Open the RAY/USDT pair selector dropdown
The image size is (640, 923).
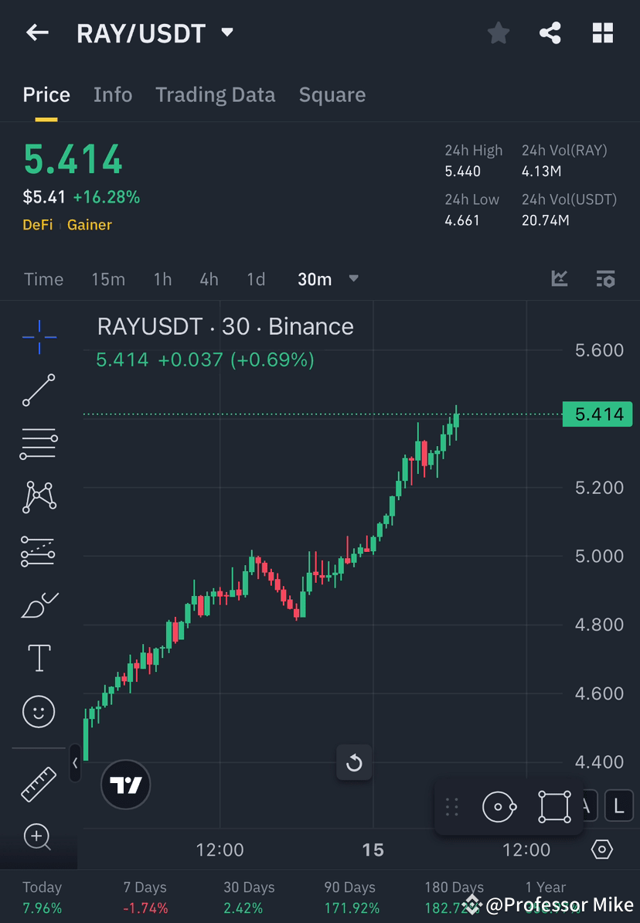(x=226, y=32)
